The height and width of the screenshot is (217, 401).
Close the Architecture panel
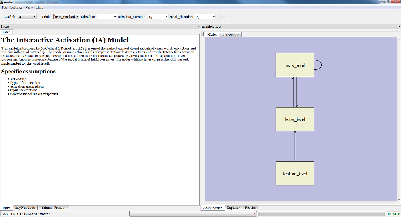point(398,27)
